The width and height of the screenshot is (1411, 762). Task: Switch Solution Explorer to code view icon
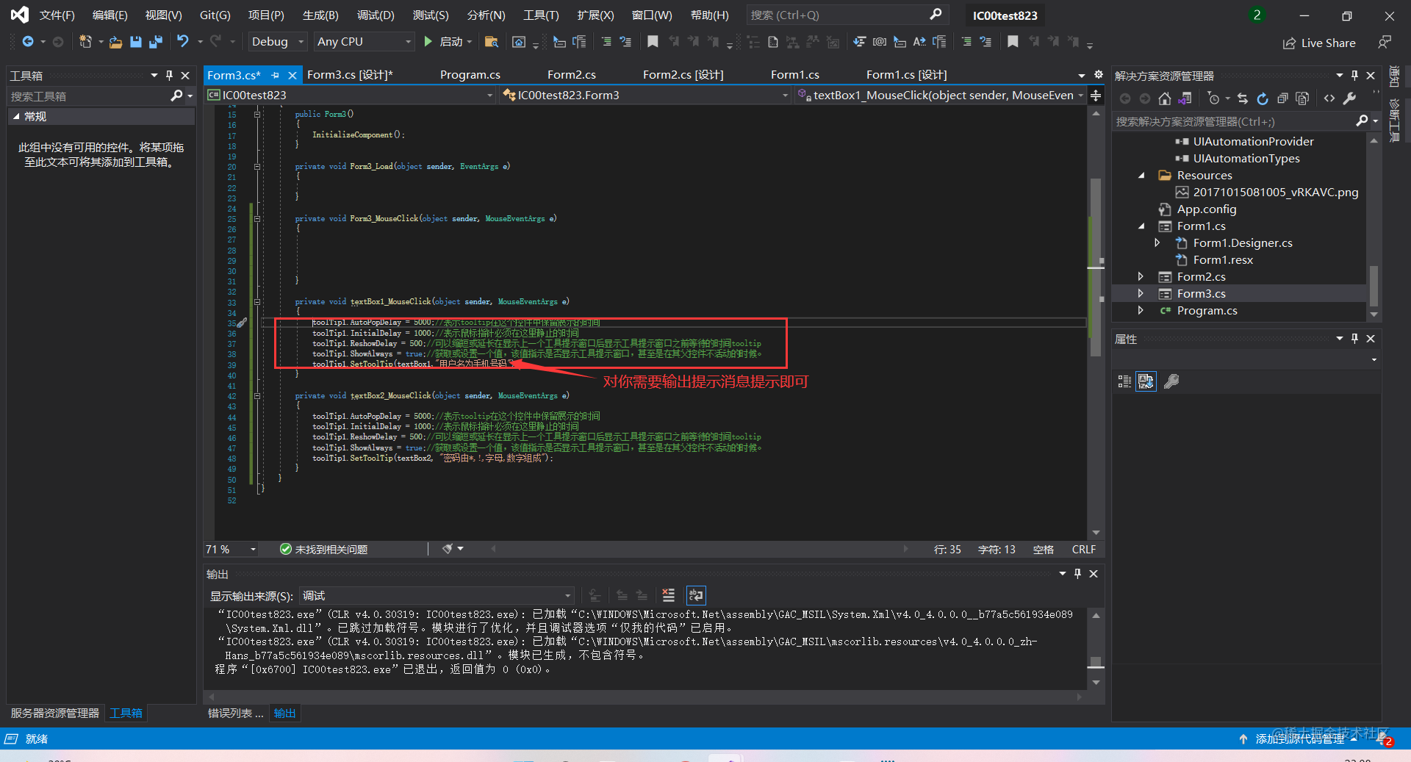pos(1329,98)
